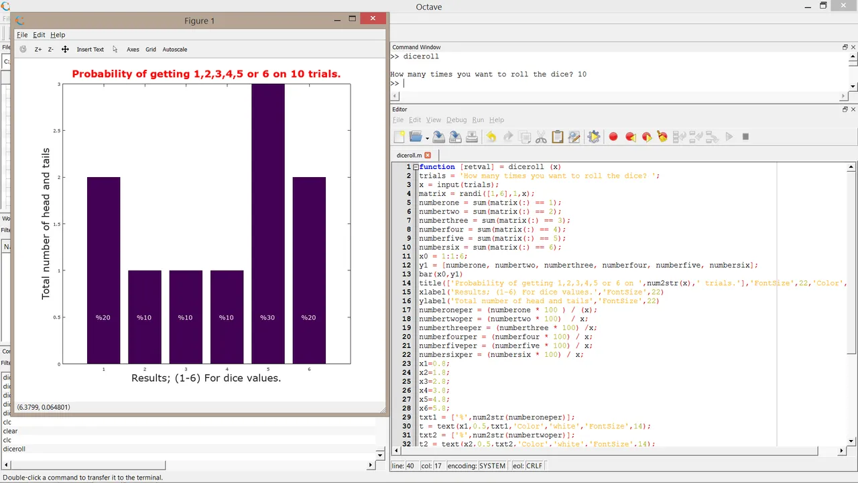Click the Command Window prompt input line
Viewport: 858px width, 483px height.
pyautogui.click(x=618, y=84)
